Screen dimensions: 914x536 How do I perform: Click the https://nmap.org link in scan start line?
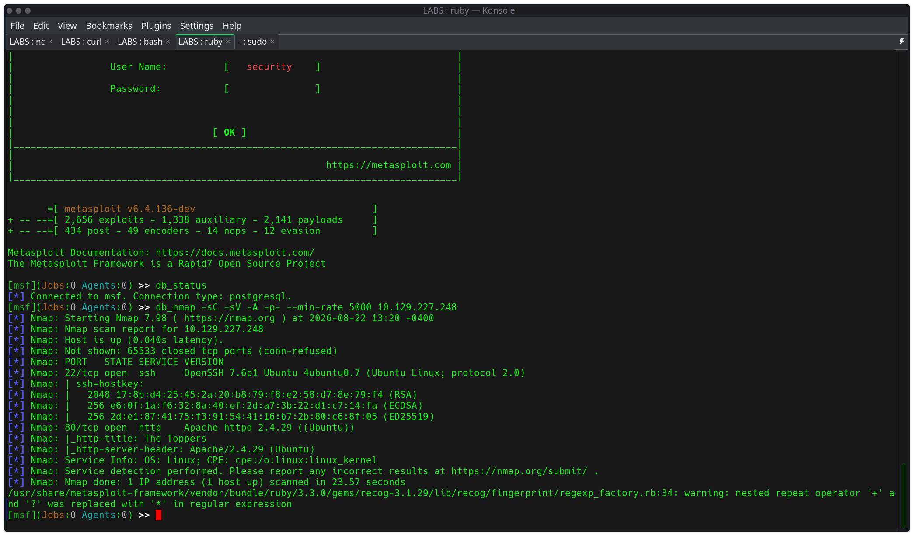pyautogui.click(x=230, y=318)
